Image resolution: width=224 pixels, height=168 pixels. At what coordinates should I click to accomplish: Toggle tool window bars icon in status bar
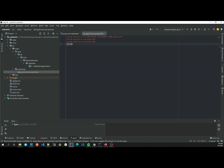tap(2, 141)
